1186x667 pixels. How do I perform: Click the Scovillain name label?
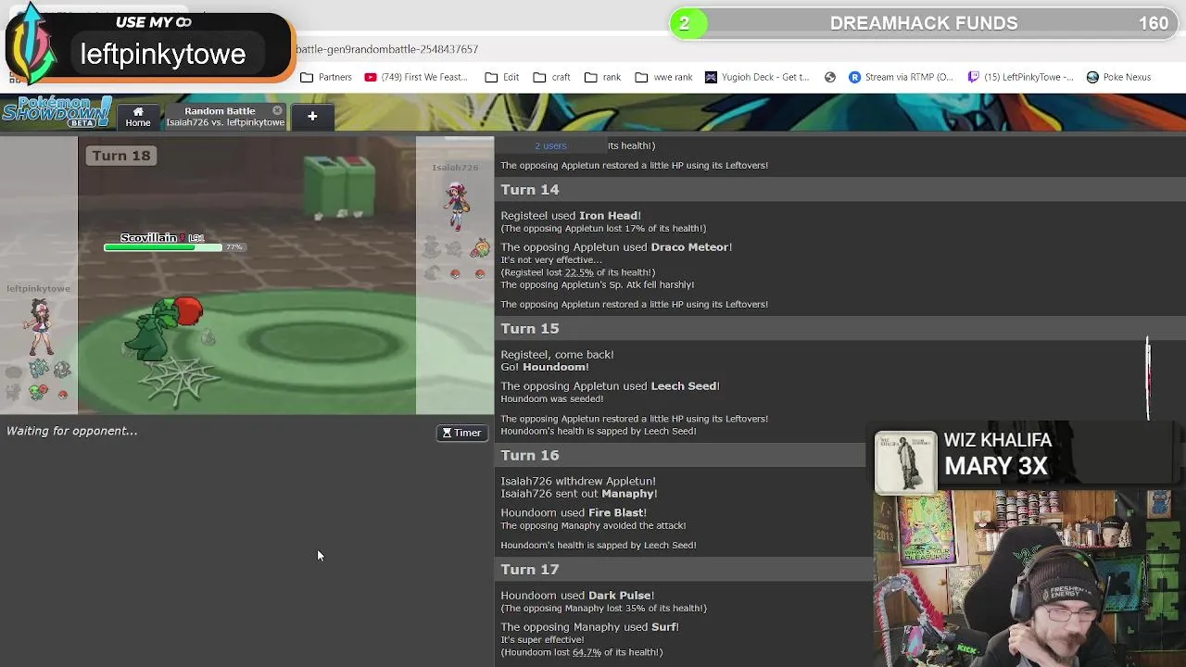(x=148, y=238)
